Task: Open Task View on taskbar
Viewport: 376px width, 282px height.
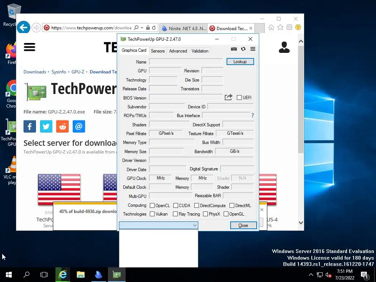Action: [44, 275]
